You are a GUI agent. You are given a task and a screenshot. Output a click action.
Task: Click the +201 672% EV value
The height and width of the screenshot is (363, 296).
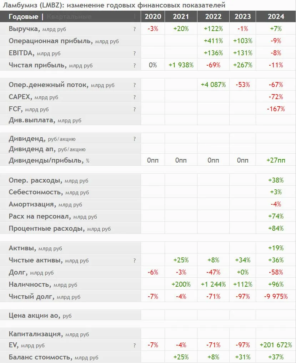pos(276,345)
